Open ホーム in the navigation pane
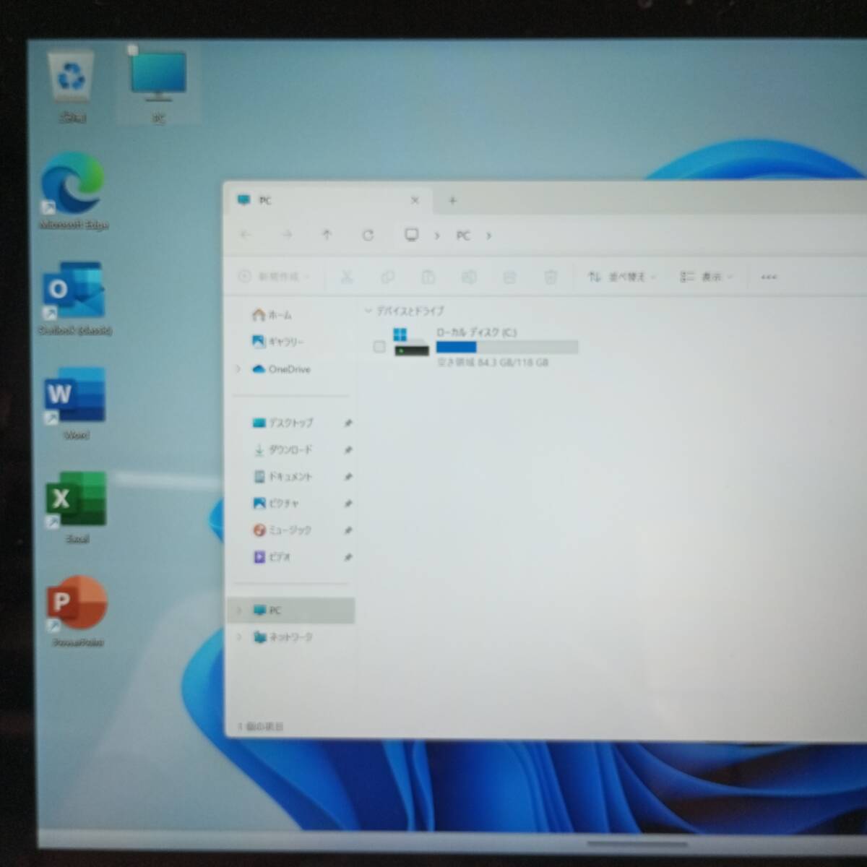The image size is (867, 867). pos(272,315)
